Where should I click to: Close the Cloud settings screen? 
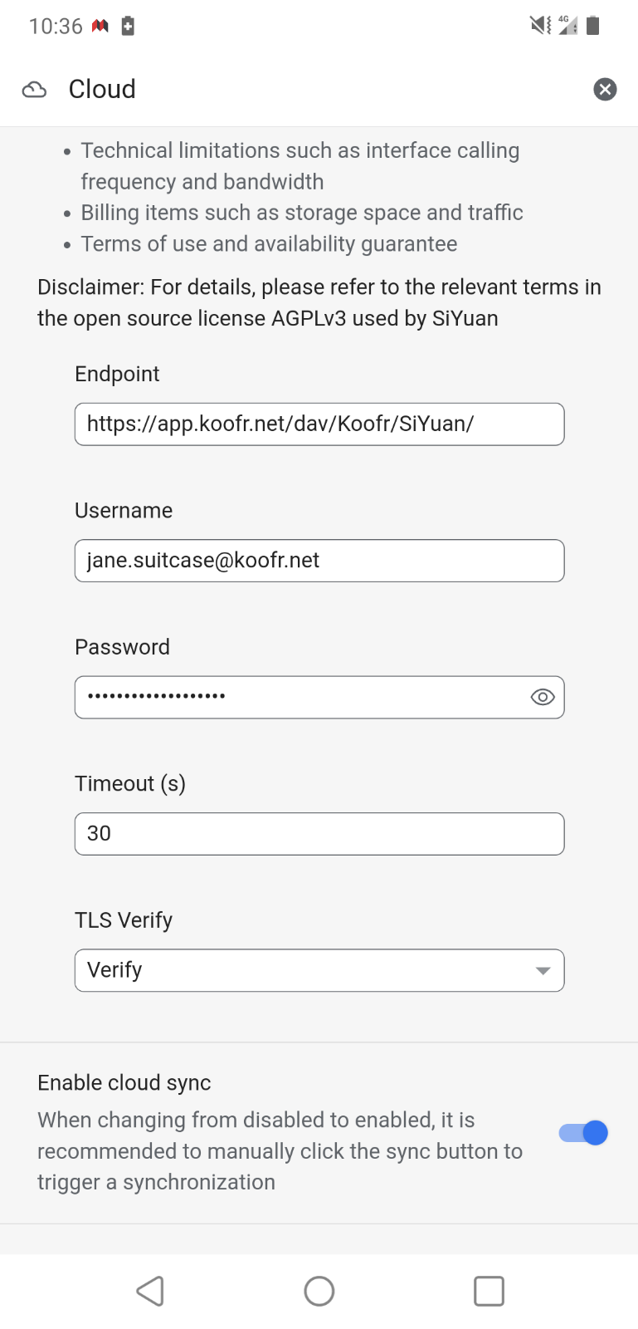605,89
